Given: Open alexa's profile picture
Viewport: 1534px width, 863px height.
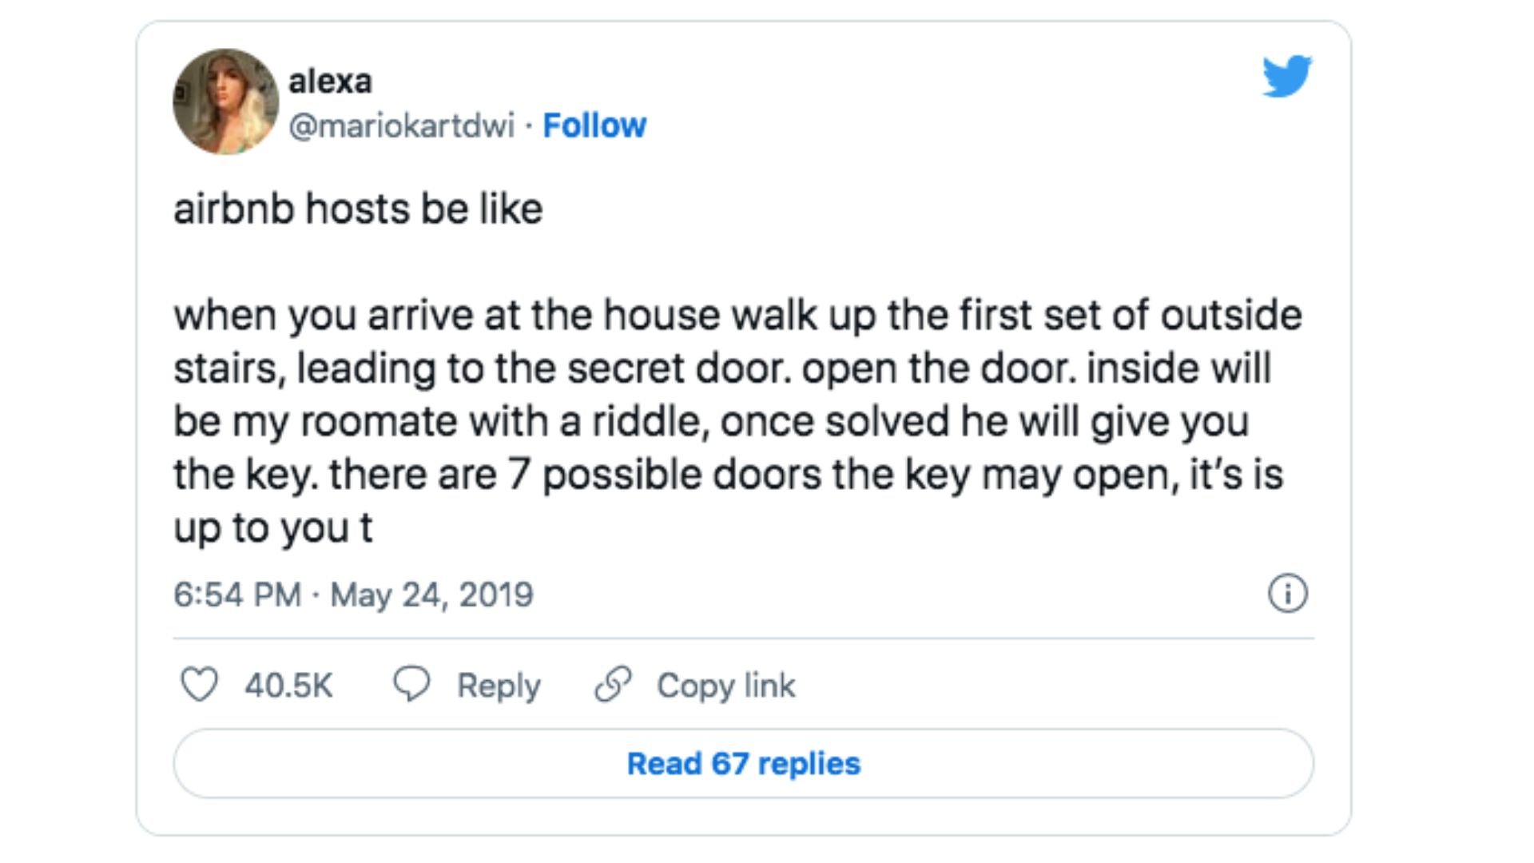Looking at the screenshot, I should click(x=226, y=101).
